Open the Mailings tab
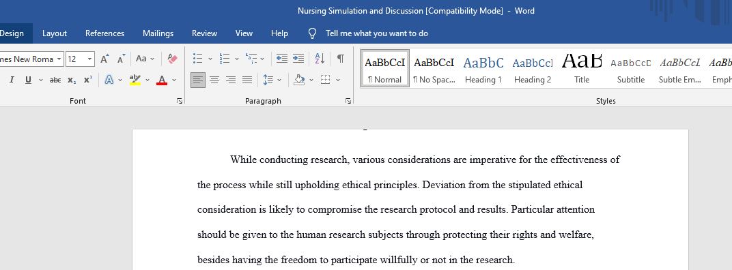Image resolution: width=732 pixels, height=270 pixels. click(x=158, y=33)
